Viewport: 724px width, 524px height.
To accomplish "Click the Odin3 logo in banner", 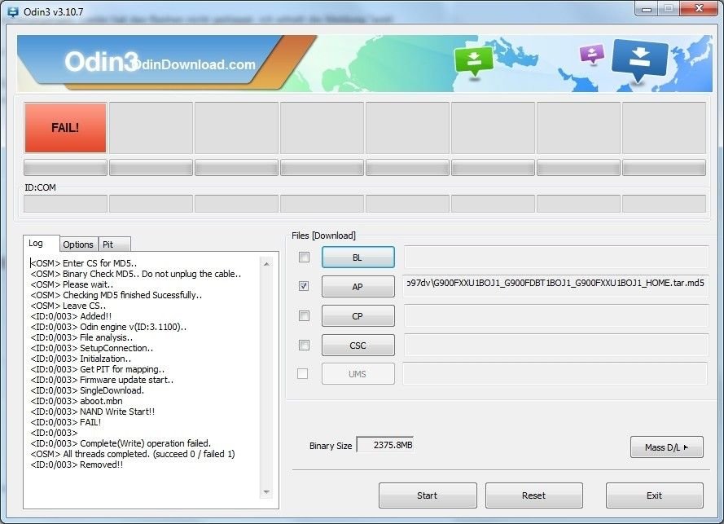I will pos(102,64).
